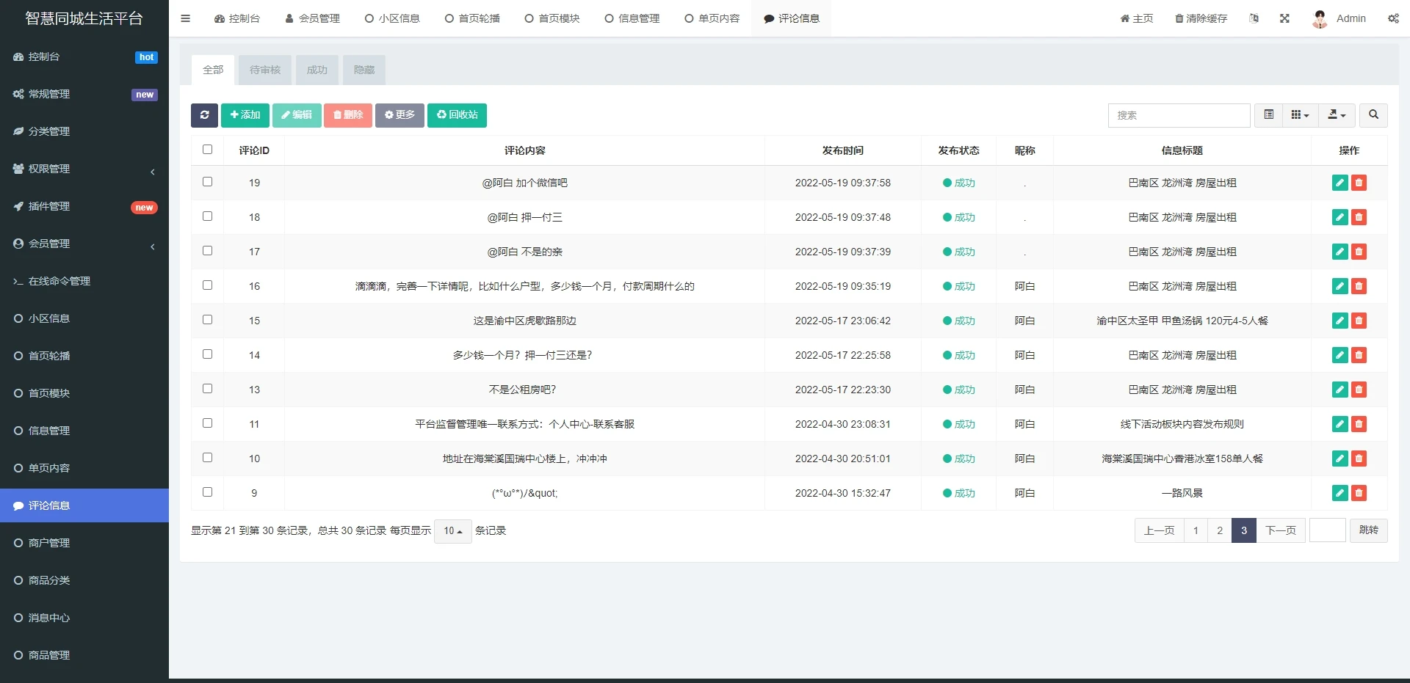Viewport: 1410px width, 683px height.
Task: Switch to the 待审核 tab
Action: point(265,70)
